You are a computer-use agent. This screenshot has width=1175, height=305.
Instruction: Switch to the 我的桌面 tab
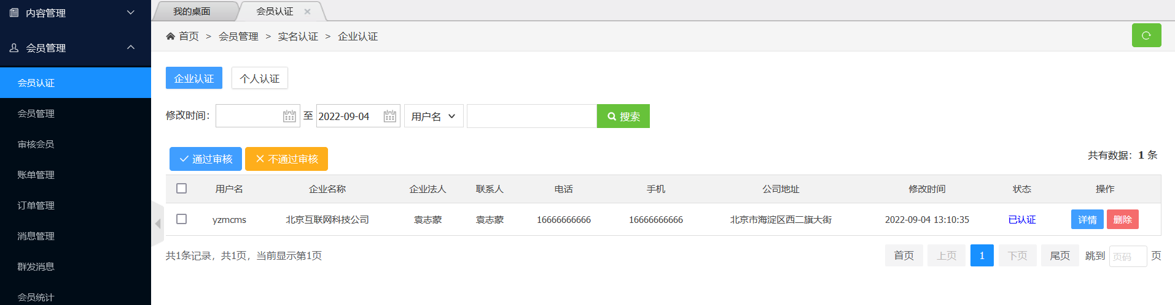click(192, 12)
